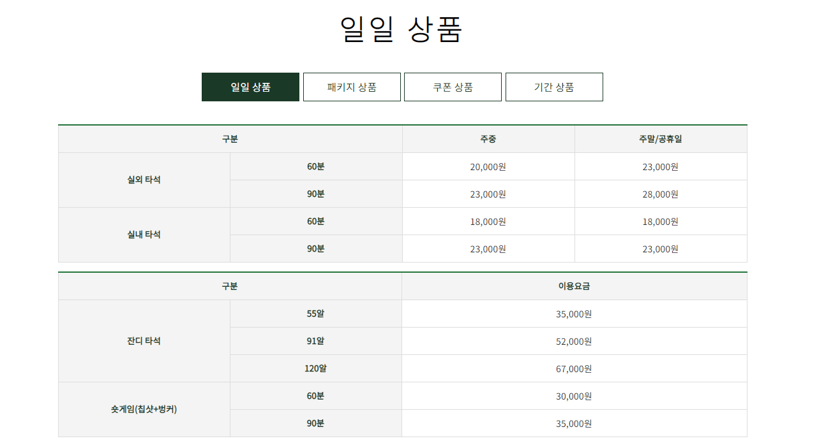
Task: Click the 35,000원 price for 숏게임 90분
Action: coord(574,424)
